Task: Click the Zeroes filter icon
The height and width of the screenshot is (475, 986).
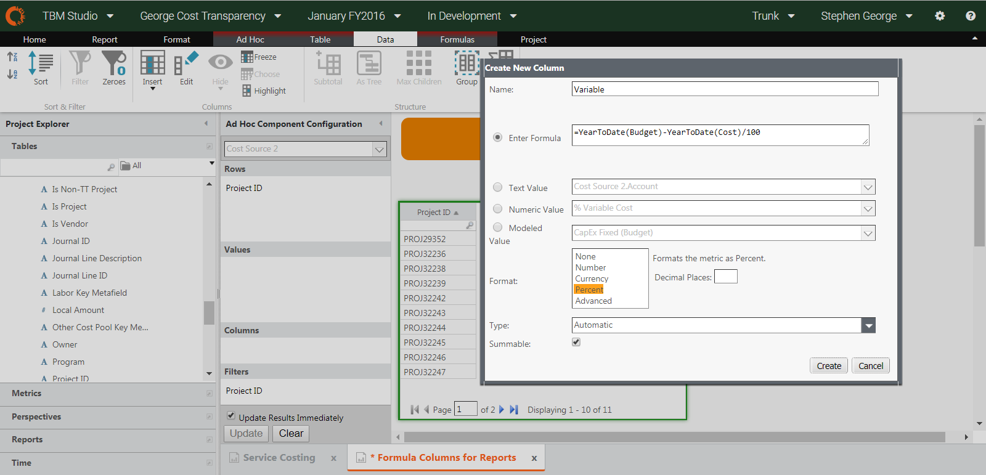Action: pos(114,67)
